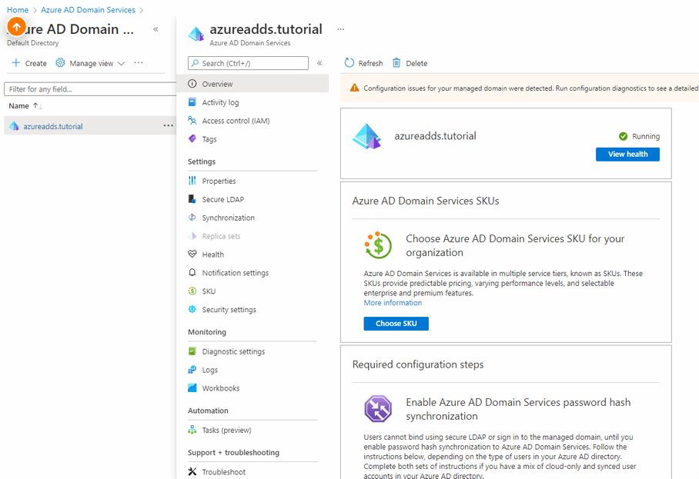The height and width of the screenshot is (479, 699).
Task: Click the configuration issues warning banner
Action: [x=520, y=88]
